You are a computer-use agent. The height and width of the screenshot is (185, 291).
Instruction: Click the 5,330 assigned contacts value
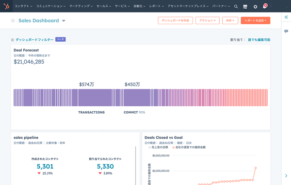pos(105,167)
